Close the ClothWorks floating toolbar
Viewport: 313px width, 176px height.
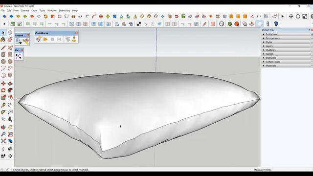pyautogui.click(x=76, y=33)
